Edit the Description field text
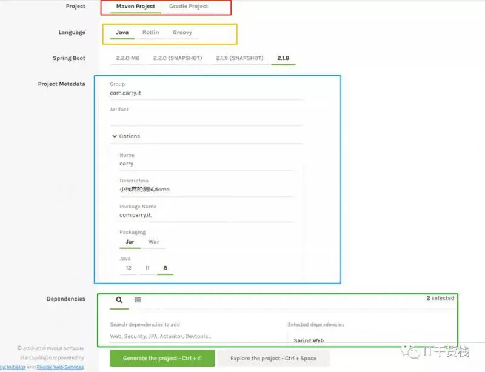 (207, 190)
